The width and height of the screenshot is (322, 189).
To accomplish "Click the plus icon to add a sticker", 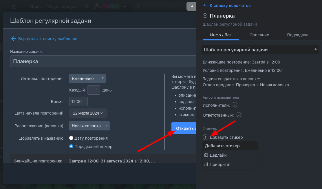I will point(206,137).
